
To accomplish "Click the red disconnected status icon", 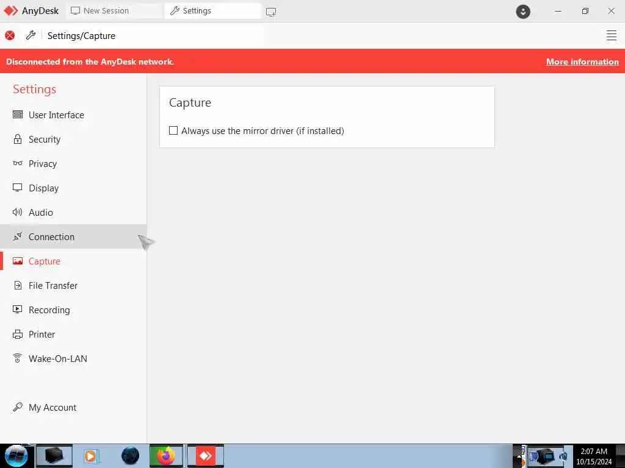I will [10, 35].
